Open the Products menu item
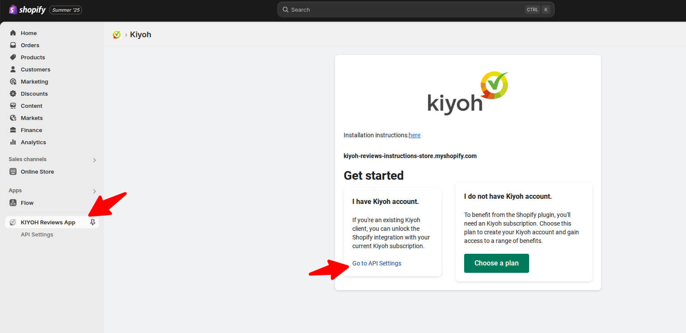This screenshot has width=686, height=333. [33, 57]
